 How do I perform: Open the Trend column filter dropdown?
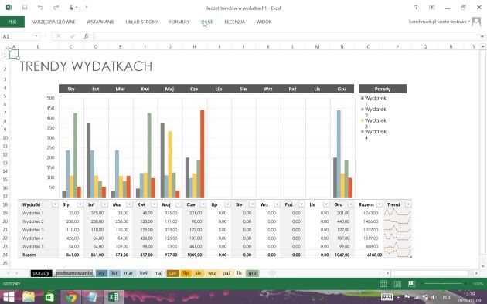[x=408, y=204]
